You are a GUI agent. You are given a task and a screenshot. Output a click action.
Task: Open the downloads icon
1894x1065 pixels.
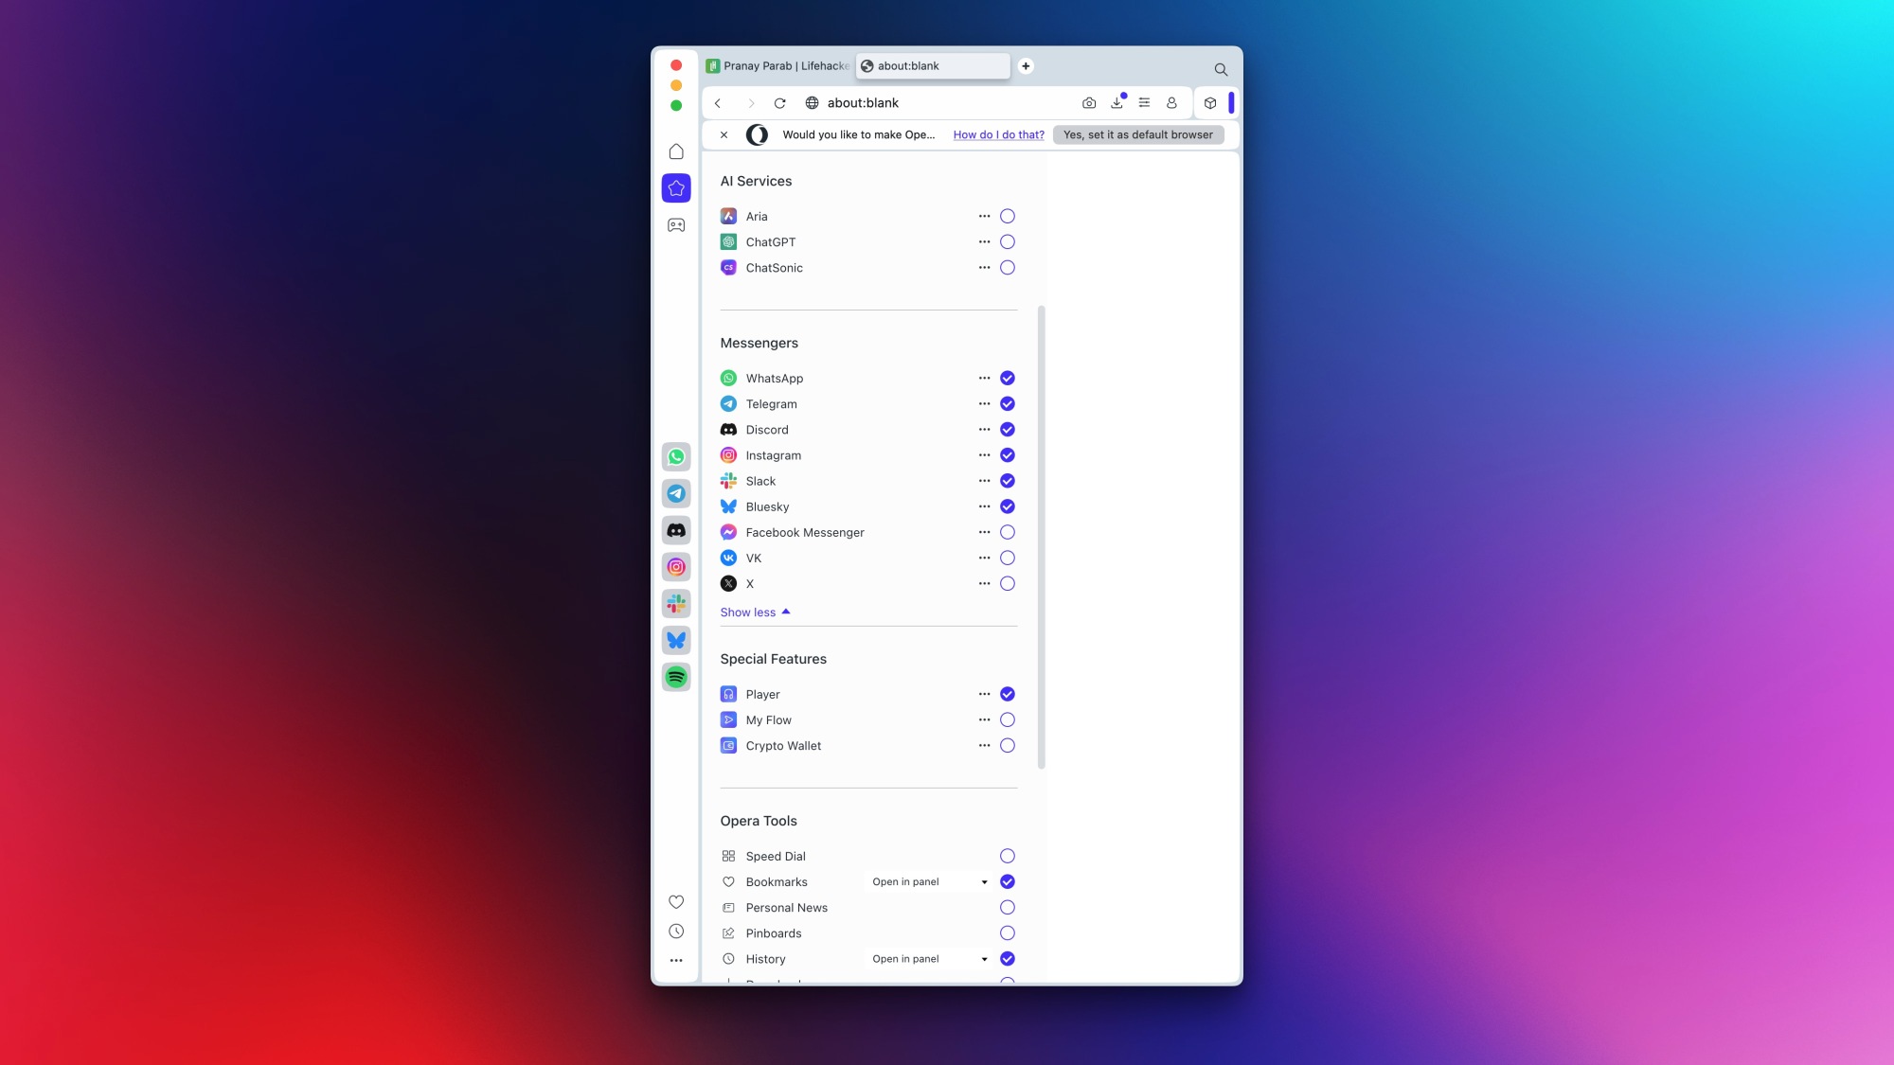1117,102
